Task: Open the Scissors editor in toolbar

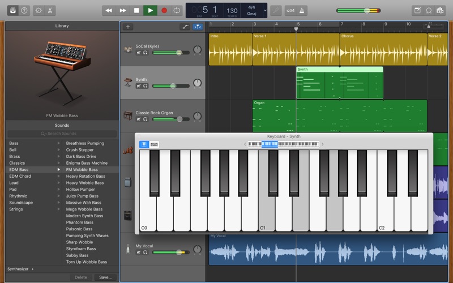Action: coord(50,10)
